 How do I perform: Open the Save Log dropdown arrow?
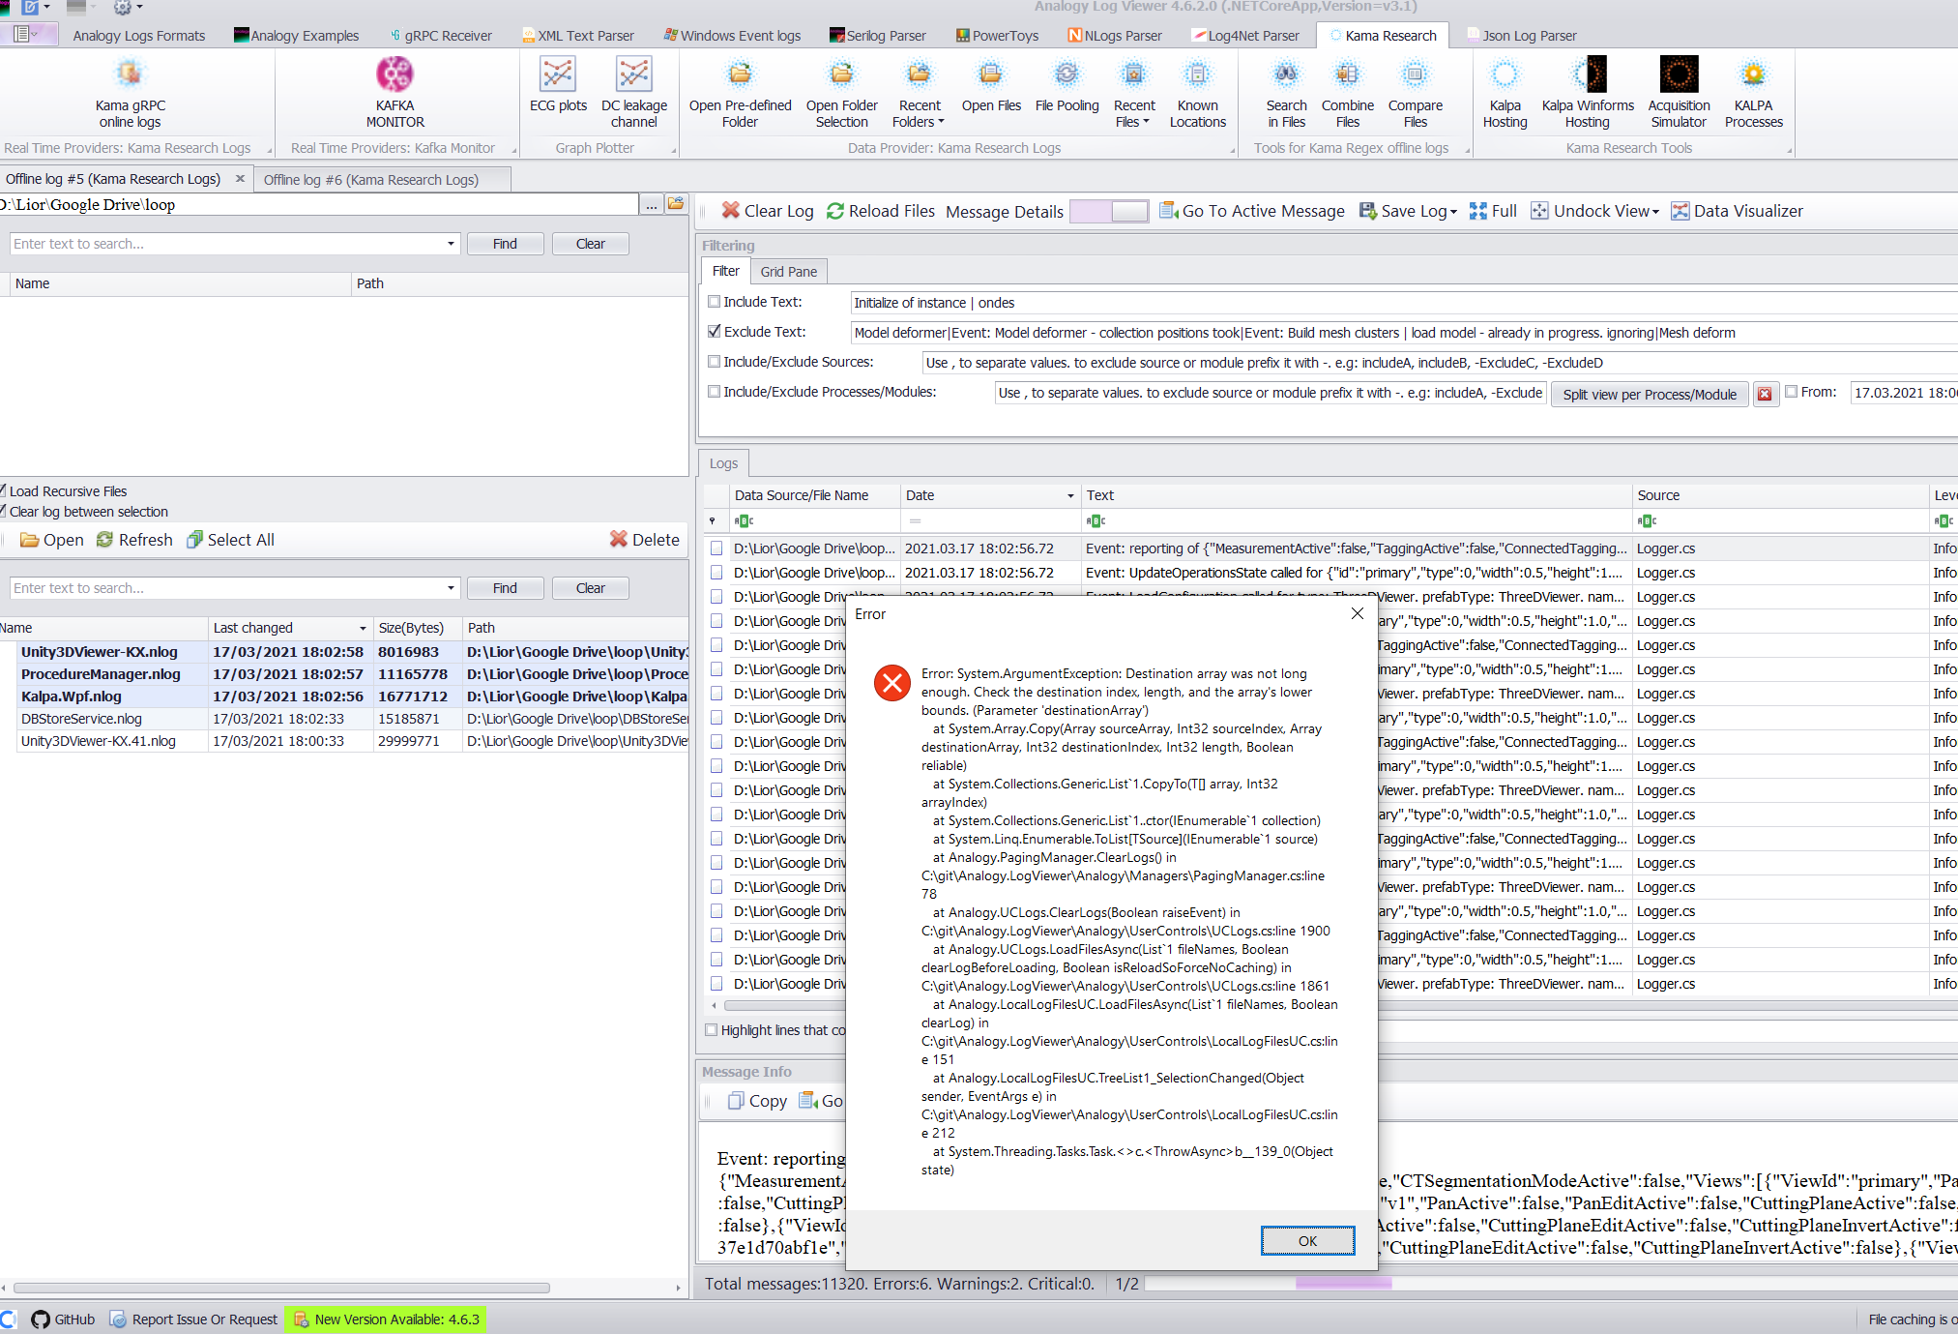point(1453,212)
